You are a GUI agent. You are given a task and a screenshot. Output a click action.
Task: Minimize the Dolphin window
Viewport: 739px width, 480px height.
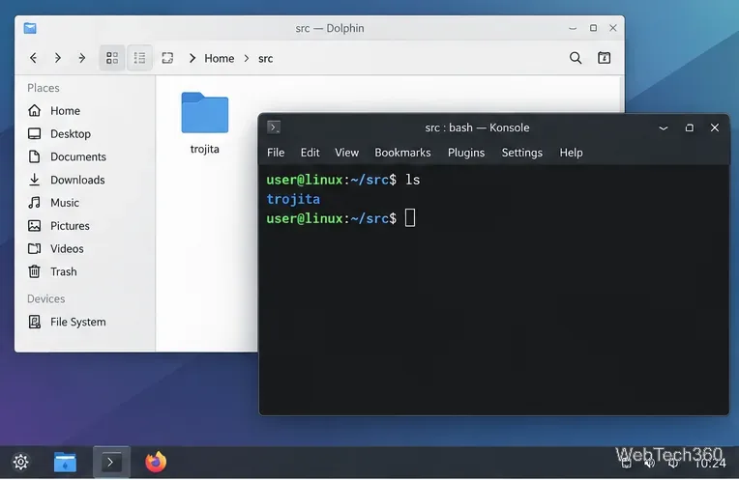(x=573, y=28)
